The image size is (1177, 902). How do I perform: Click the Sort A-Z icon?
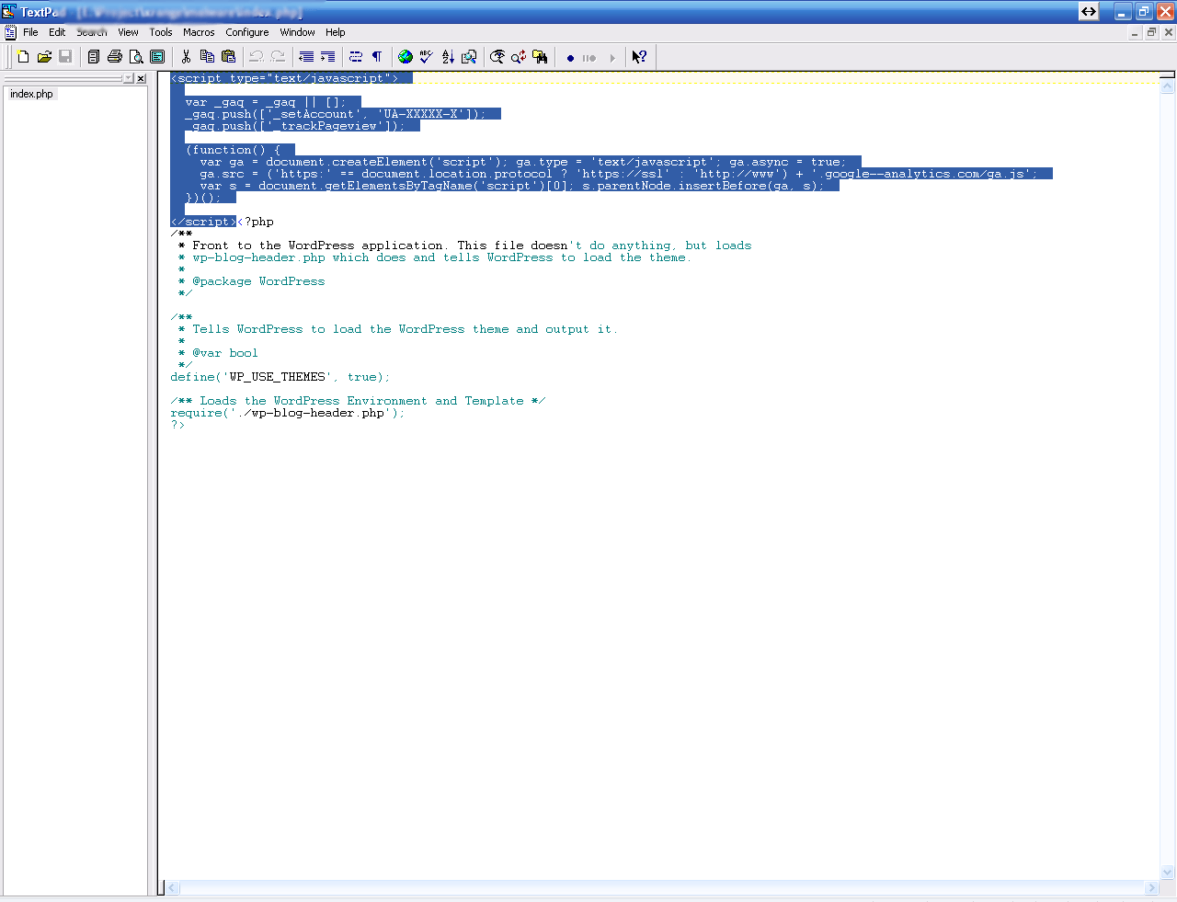[x=448, y=57]
